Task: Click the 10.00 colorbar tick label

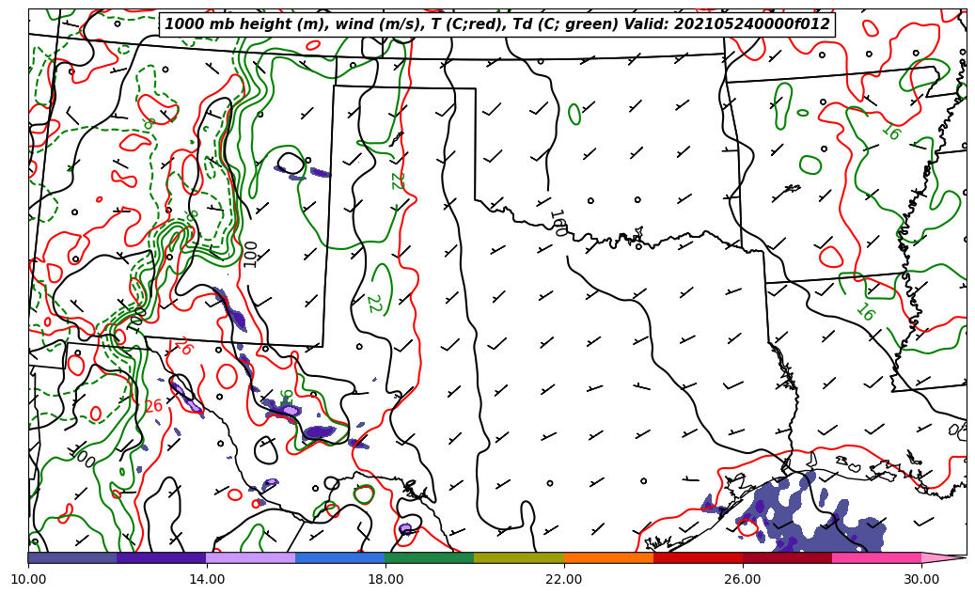Action: [x=28, y=580]
